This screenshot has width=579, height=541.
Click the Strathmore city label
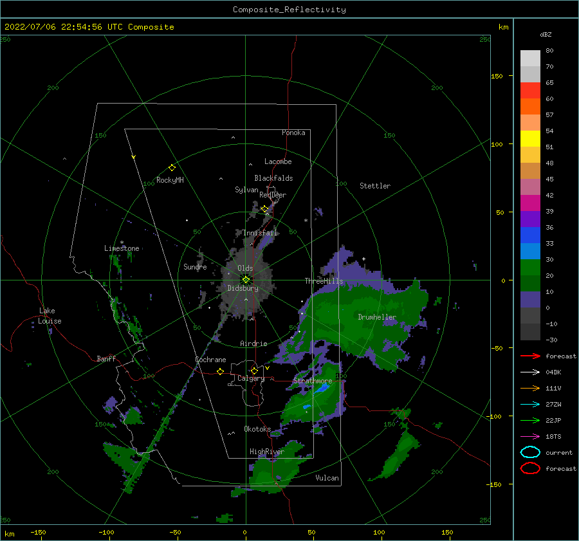click(313, 381)
